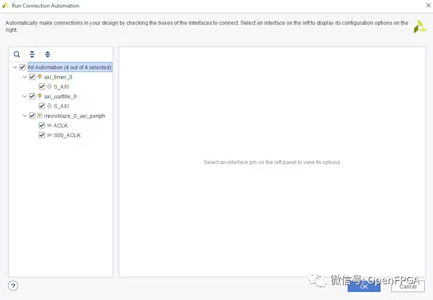Select S_AXI under axi_uartlite_0
The height and width of the screenshot is (300, 433).
pyautogui.click(x=61, y=106)
